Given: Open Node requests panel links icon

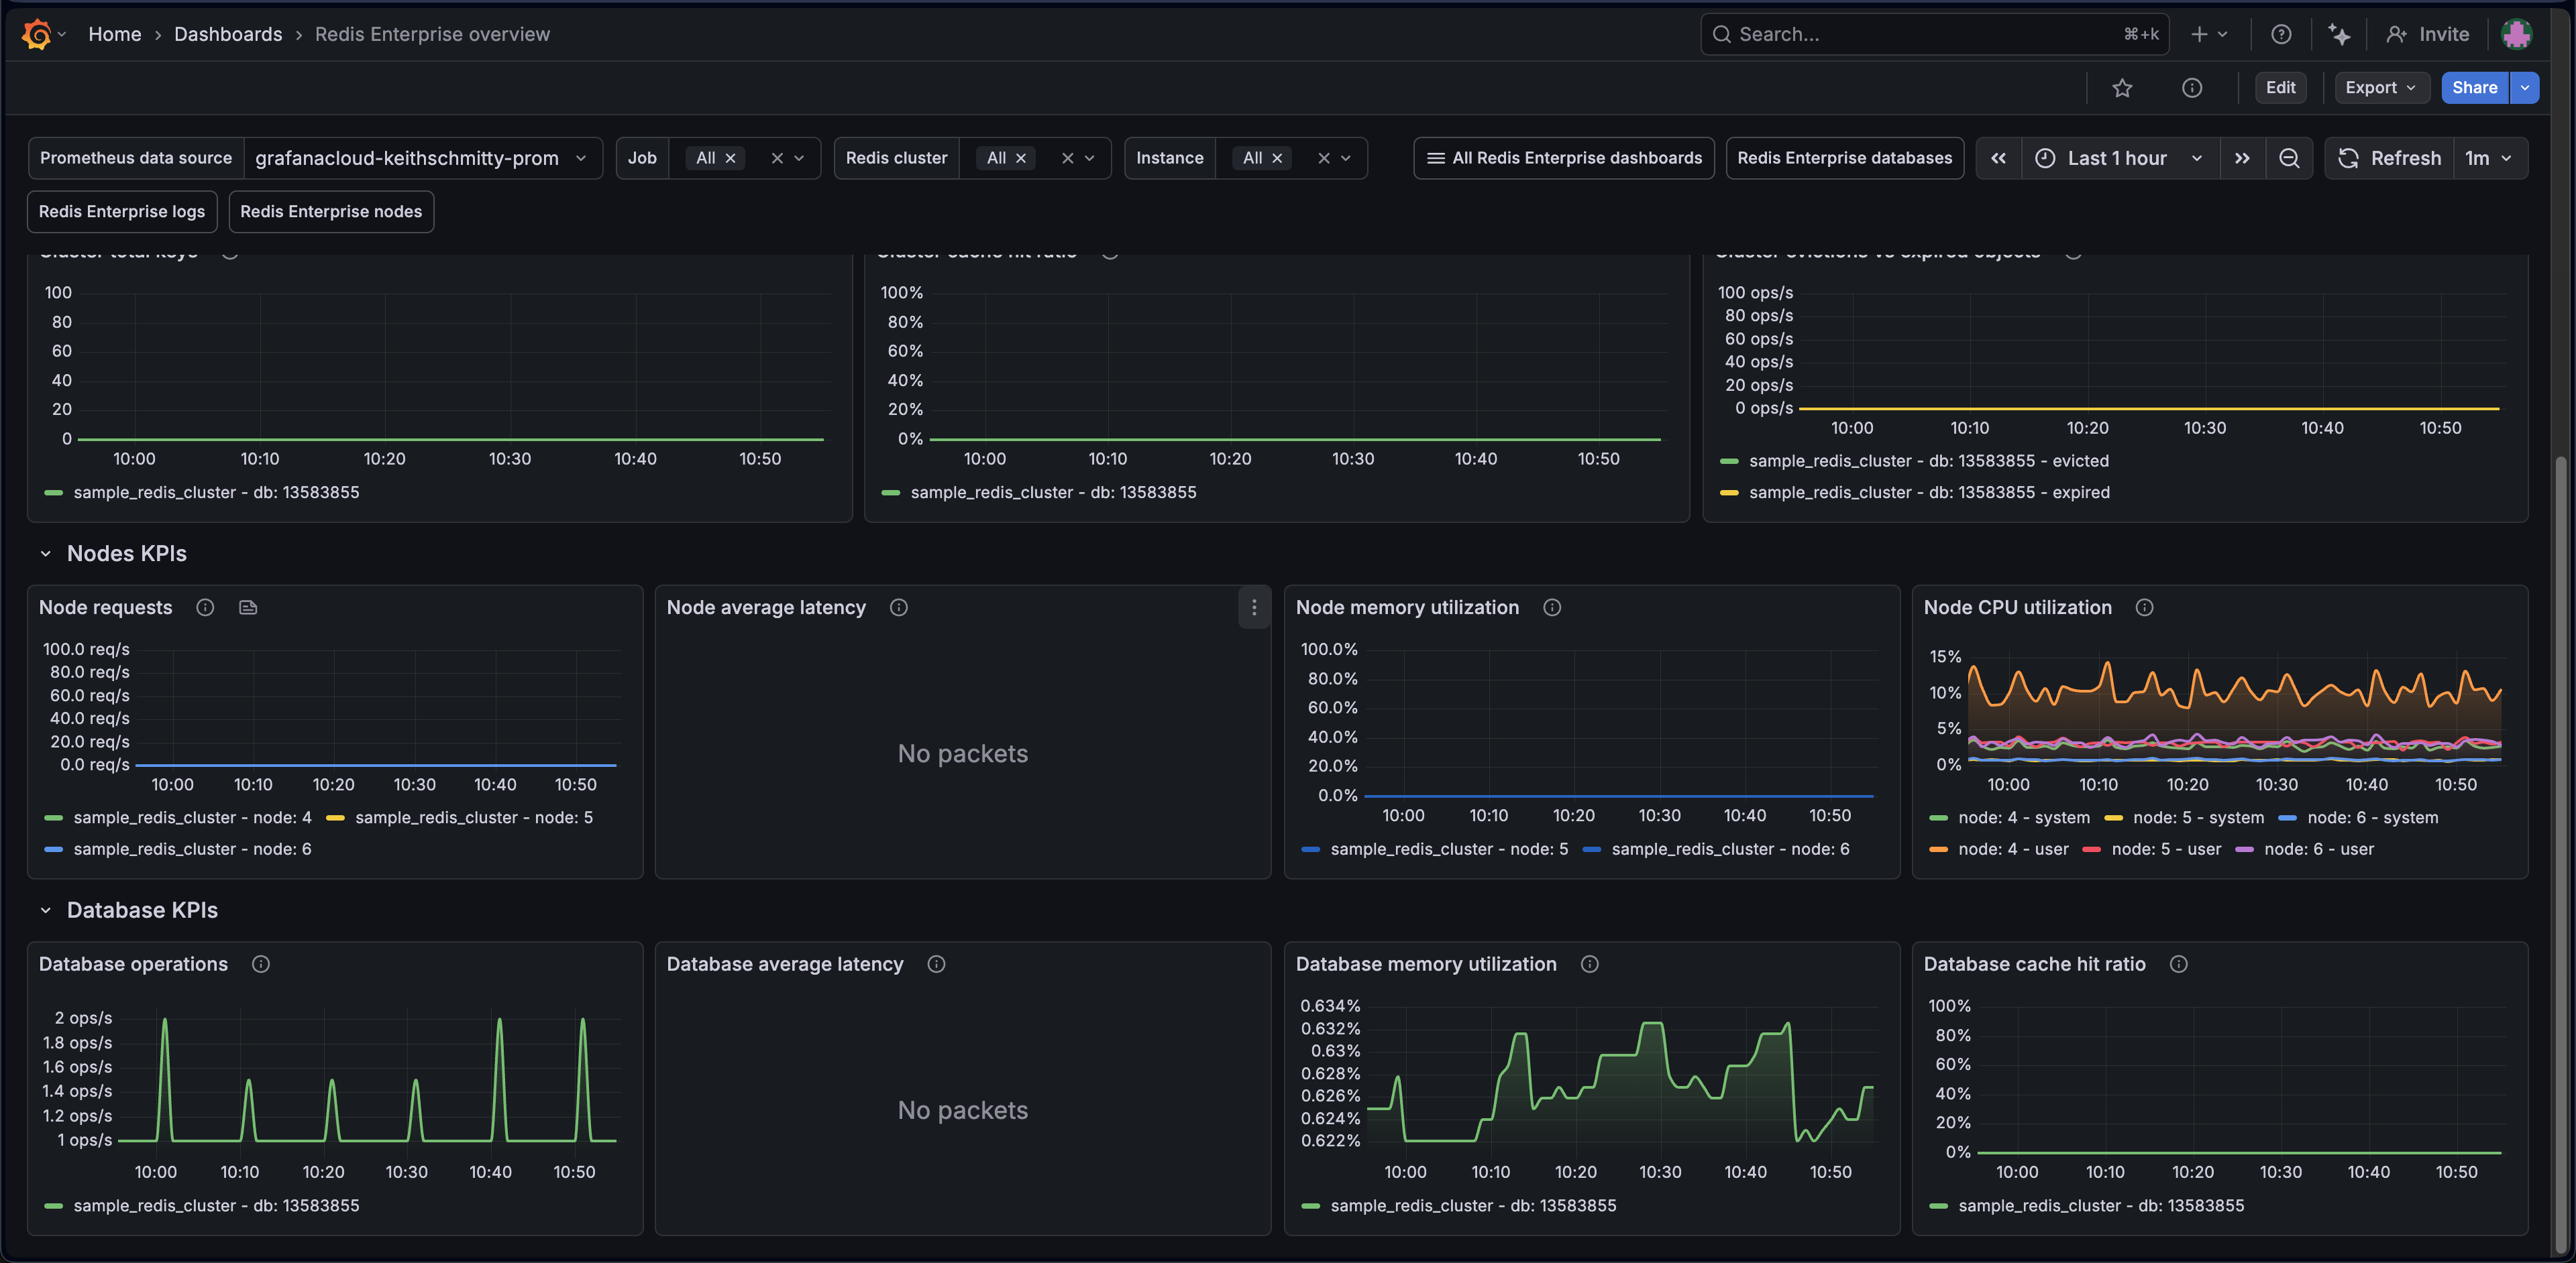Looking at the screenshot, I should point(248,607).
